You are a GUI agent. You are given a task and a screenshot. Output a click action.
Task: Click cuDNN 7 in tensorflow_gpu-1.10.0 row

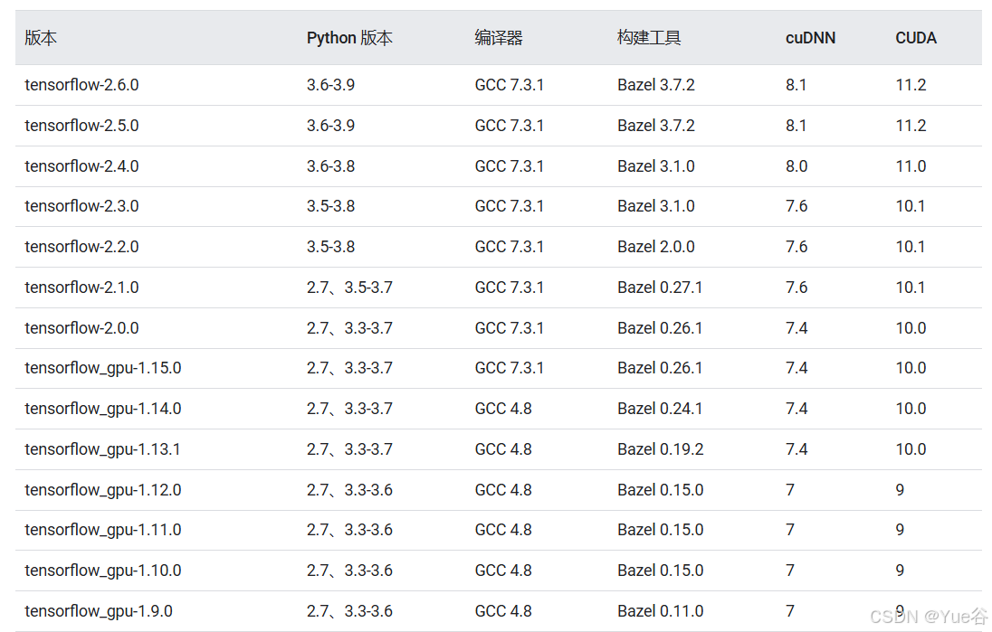[x=790, y=571]
